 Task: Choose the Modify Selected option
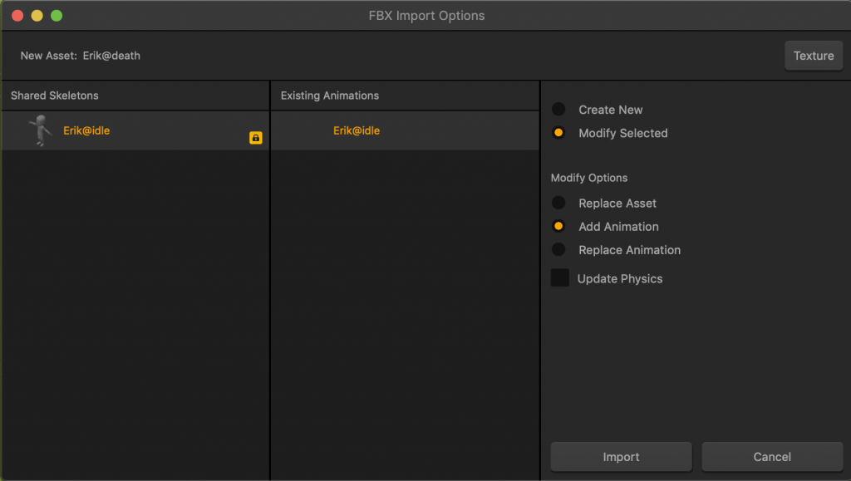[558, 133]
